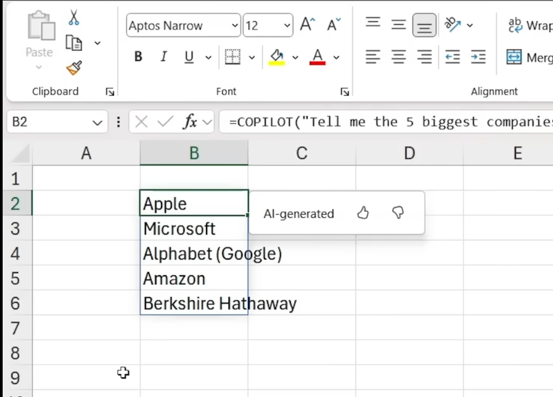Toggle bottom align button

424,25
